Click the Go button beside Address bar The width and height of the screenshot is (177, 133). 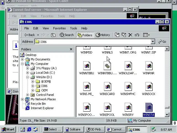[162, 42]
